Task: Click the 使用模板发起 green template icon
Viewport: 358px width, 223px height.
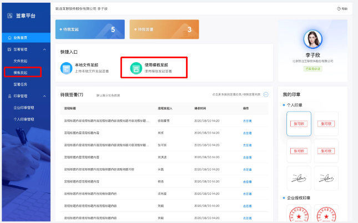Action: [x=135, y=68]
